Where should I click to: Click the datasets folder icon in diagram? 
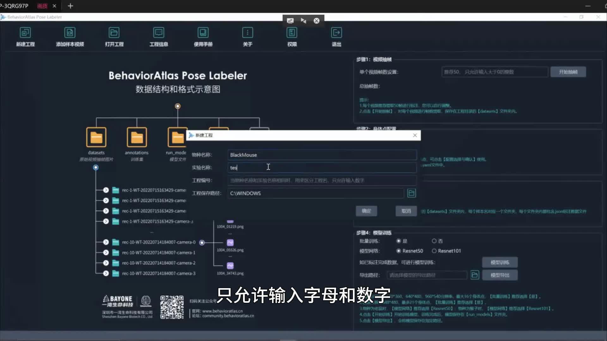[96, 137]
